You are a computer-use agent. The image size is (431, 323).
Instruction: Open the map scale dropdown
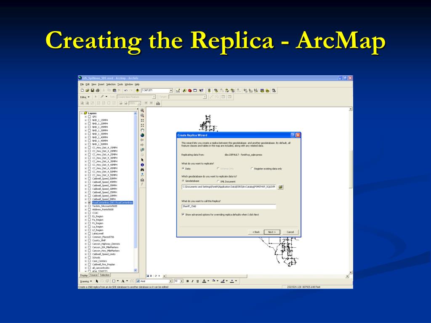tap(171, 90)
